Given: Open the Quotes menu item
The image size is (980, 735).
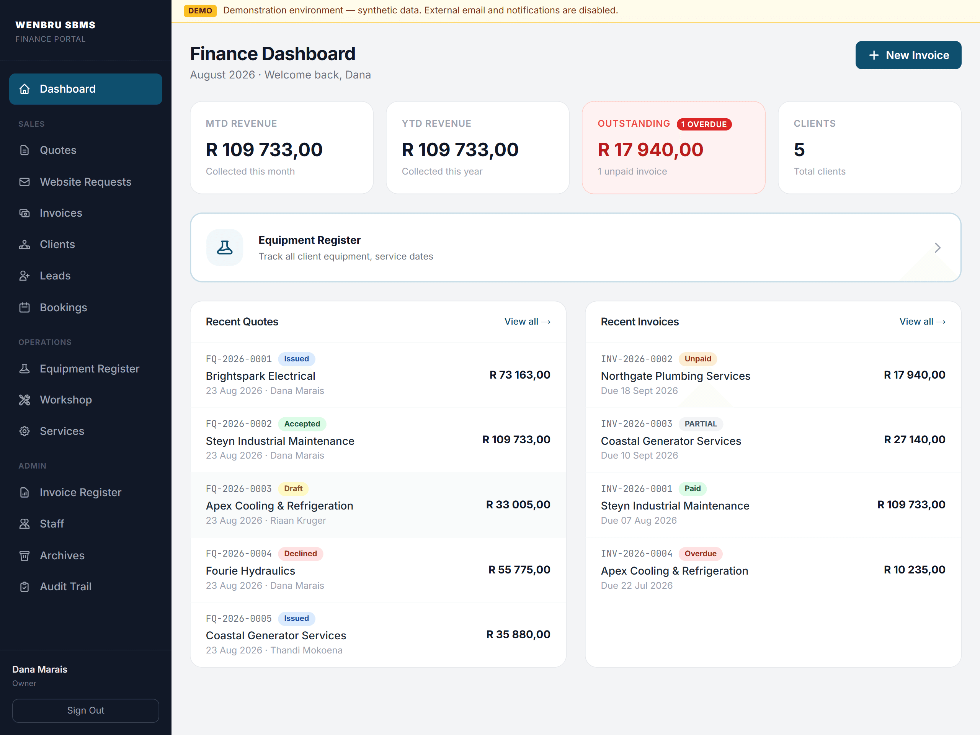Looking at the screenshot, I should (x=85, y=150).
